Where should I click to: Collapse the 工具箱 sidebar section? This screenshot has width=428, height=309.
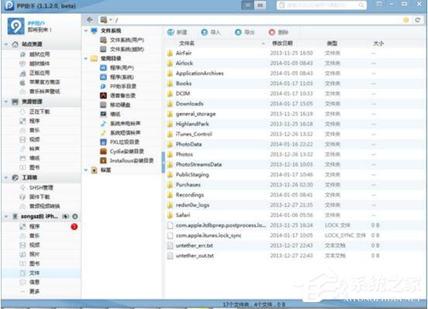(x=6, y=177)
